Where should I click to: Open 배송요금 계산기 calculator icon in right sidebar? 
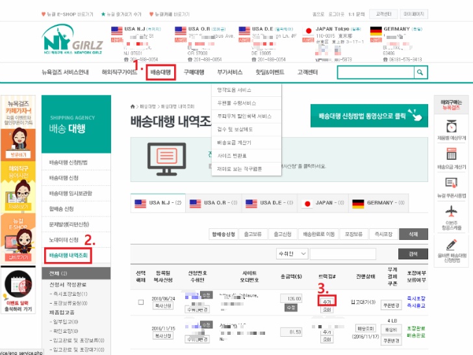(x=452, y=154)
